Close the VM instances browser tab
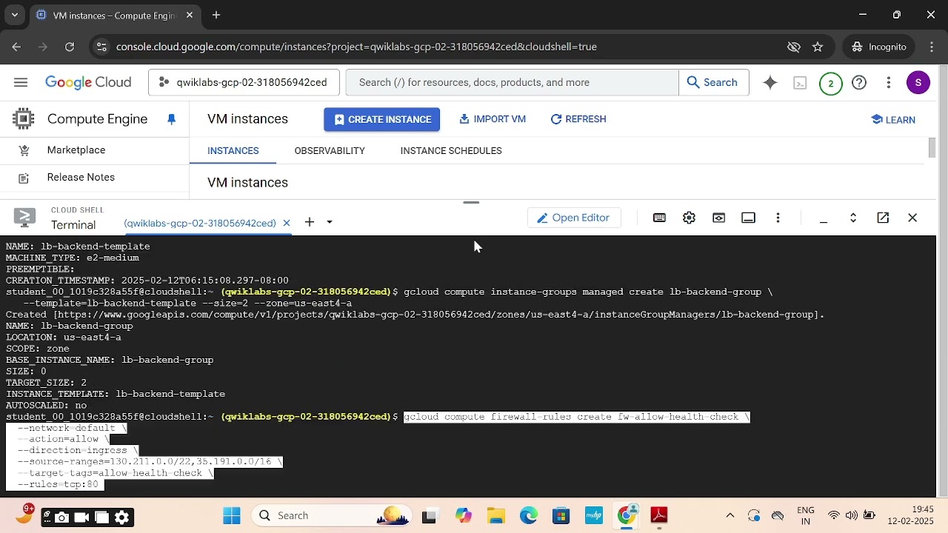 [190, 15]
